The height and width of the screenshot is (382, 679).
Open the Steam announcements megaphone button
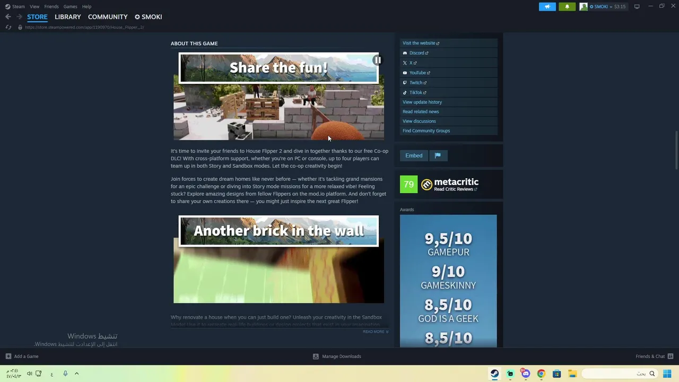pos(547,6)
